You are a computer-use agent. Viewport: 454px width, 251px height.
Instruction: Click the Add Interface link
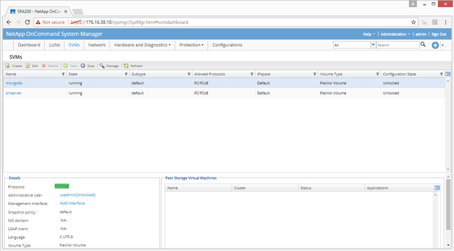click(x=72, y=203)
